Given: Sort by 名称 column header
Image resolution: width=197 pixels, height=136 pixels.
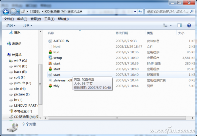Looking at the screenshot, I should click(51, 33).
